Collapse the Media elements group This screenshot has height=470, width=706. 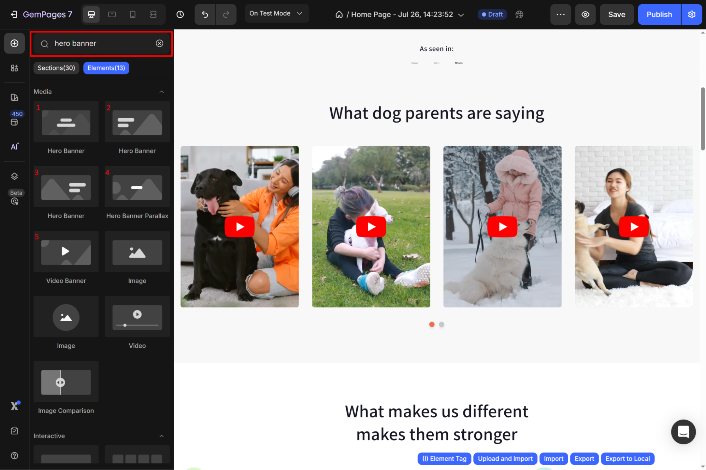point(161,92)
